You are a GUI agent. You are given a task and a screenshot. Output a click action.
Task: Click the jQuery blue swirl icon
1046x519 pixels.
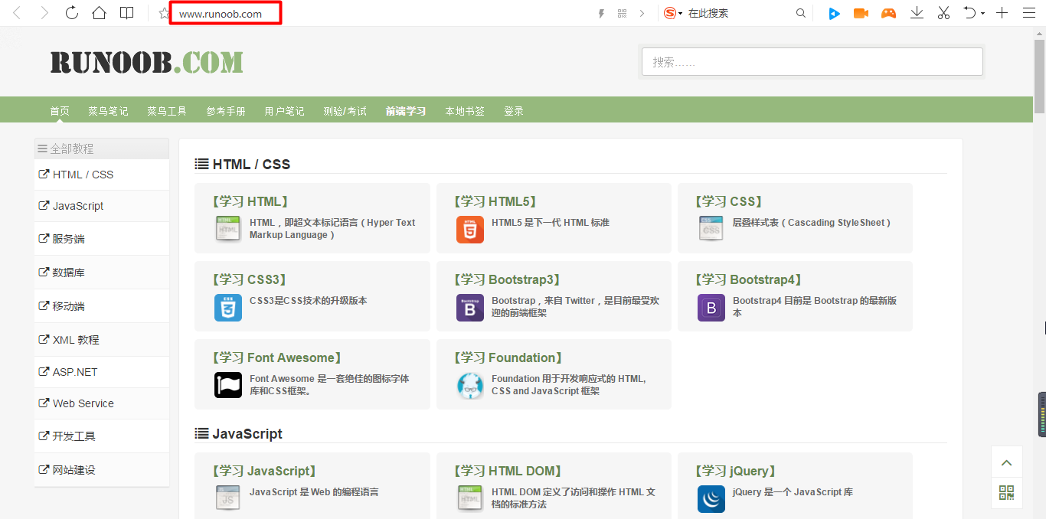(711, 499)
